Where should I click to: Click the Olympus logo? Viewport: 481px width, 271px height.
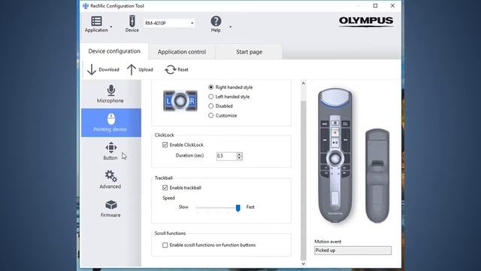coord(366,22)
